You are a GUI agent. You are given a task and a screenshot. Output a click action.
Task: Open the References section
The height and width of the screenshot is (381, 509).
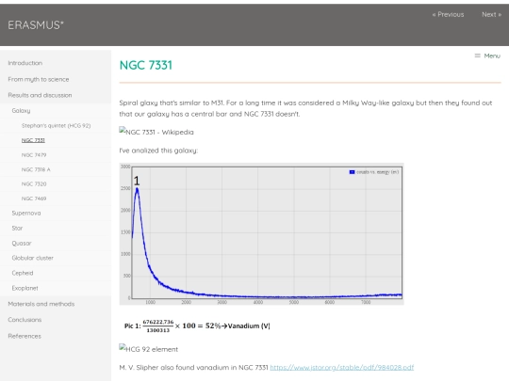click(x=25, y=336)
